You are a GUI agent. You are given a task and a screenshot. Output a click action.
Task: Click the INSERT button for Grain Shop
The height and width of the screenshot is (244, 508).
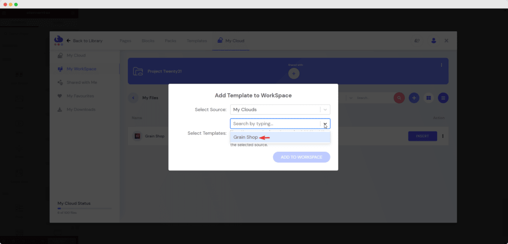pyautogui.click(x=423, y=136)
